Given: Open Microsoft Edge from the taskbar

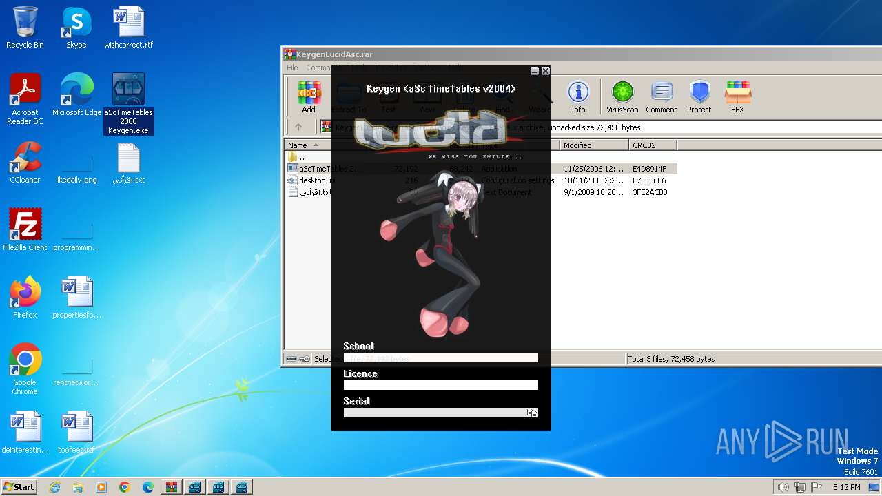Looking at the screenshot, I should pos(148,487).
